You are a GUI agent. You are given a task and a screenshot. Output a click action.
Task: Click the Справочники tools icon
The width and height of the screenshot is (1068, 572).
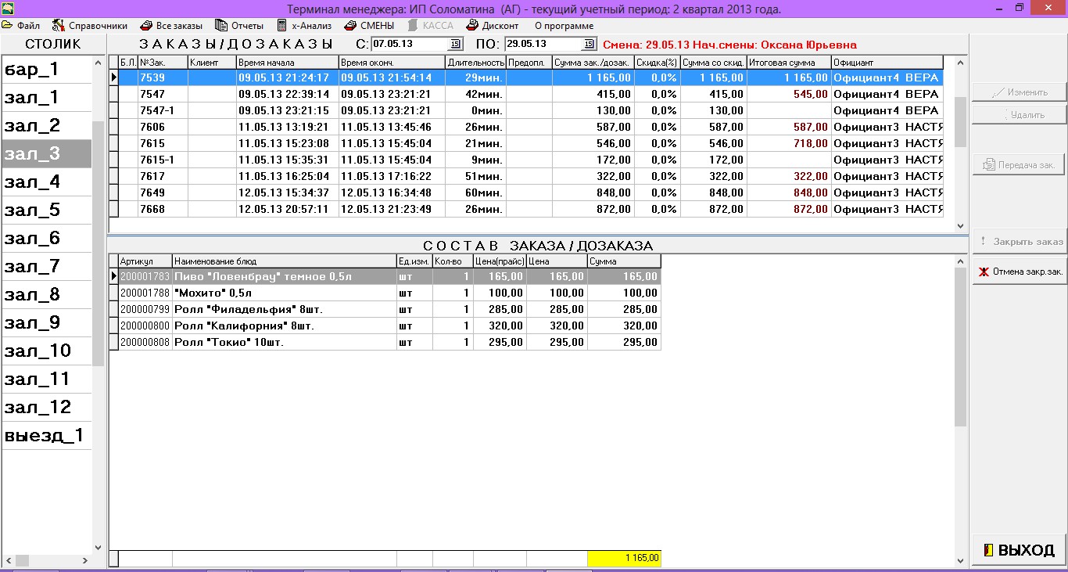58,26
